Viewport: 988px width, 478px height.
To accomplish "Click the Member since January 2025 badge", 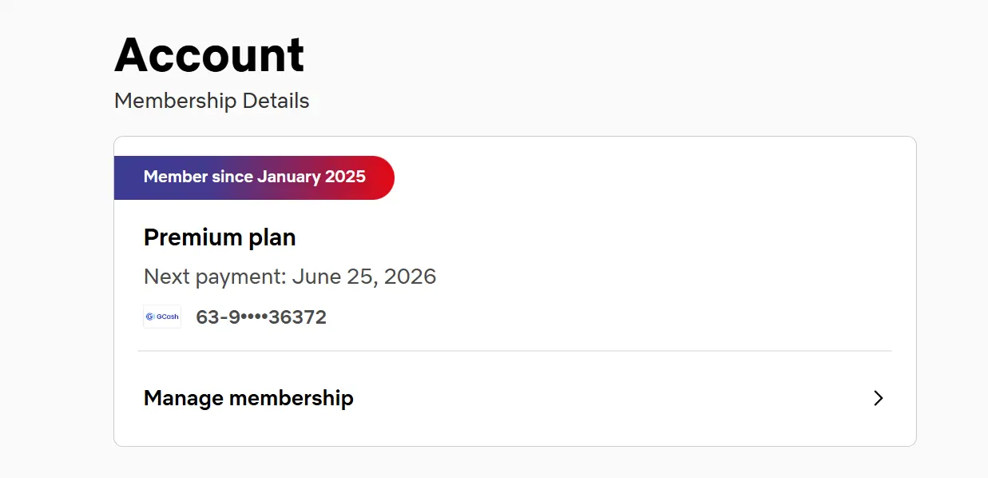I will 254,177.
